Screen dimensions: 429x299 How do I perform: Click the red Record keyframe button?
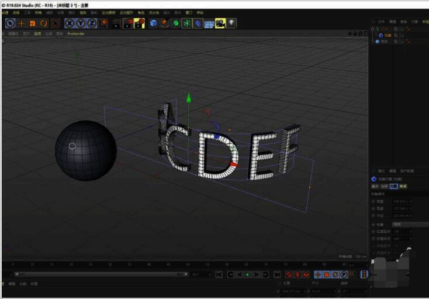pyautogui.click(x=288, y=274)
